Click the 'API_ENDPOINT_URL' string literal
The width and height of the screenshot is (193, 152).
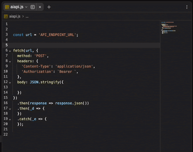(x=58, y=35)
